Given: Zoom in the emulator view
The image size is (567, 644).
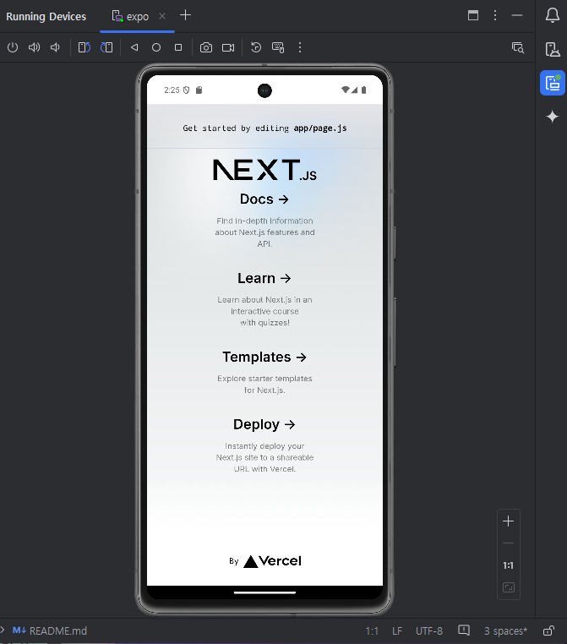Looking at the screenshot, I should (509, 521).
